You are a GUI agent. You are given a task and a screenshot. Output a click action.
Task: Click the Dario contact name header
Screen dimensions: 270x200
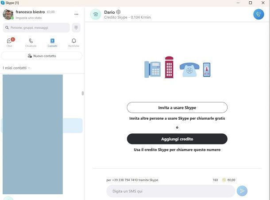(x=109, y=12)
